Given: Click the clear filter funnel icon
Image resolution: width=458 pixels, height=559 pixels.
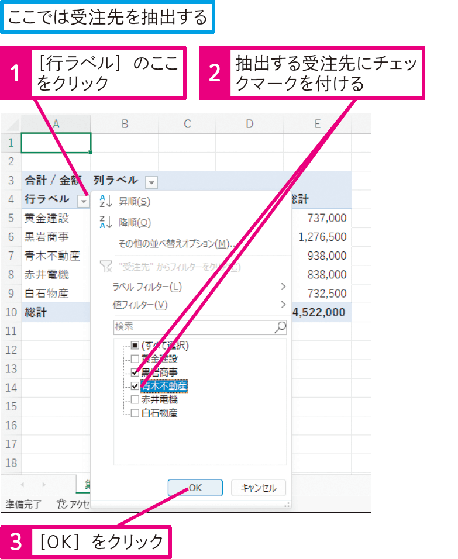Looking at the screenshot, I should [x=106, y=266].
